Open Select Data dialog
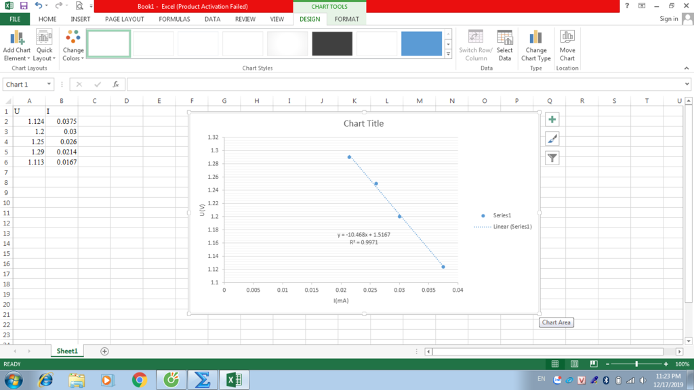Screen dimensions: 694x390 504,45
